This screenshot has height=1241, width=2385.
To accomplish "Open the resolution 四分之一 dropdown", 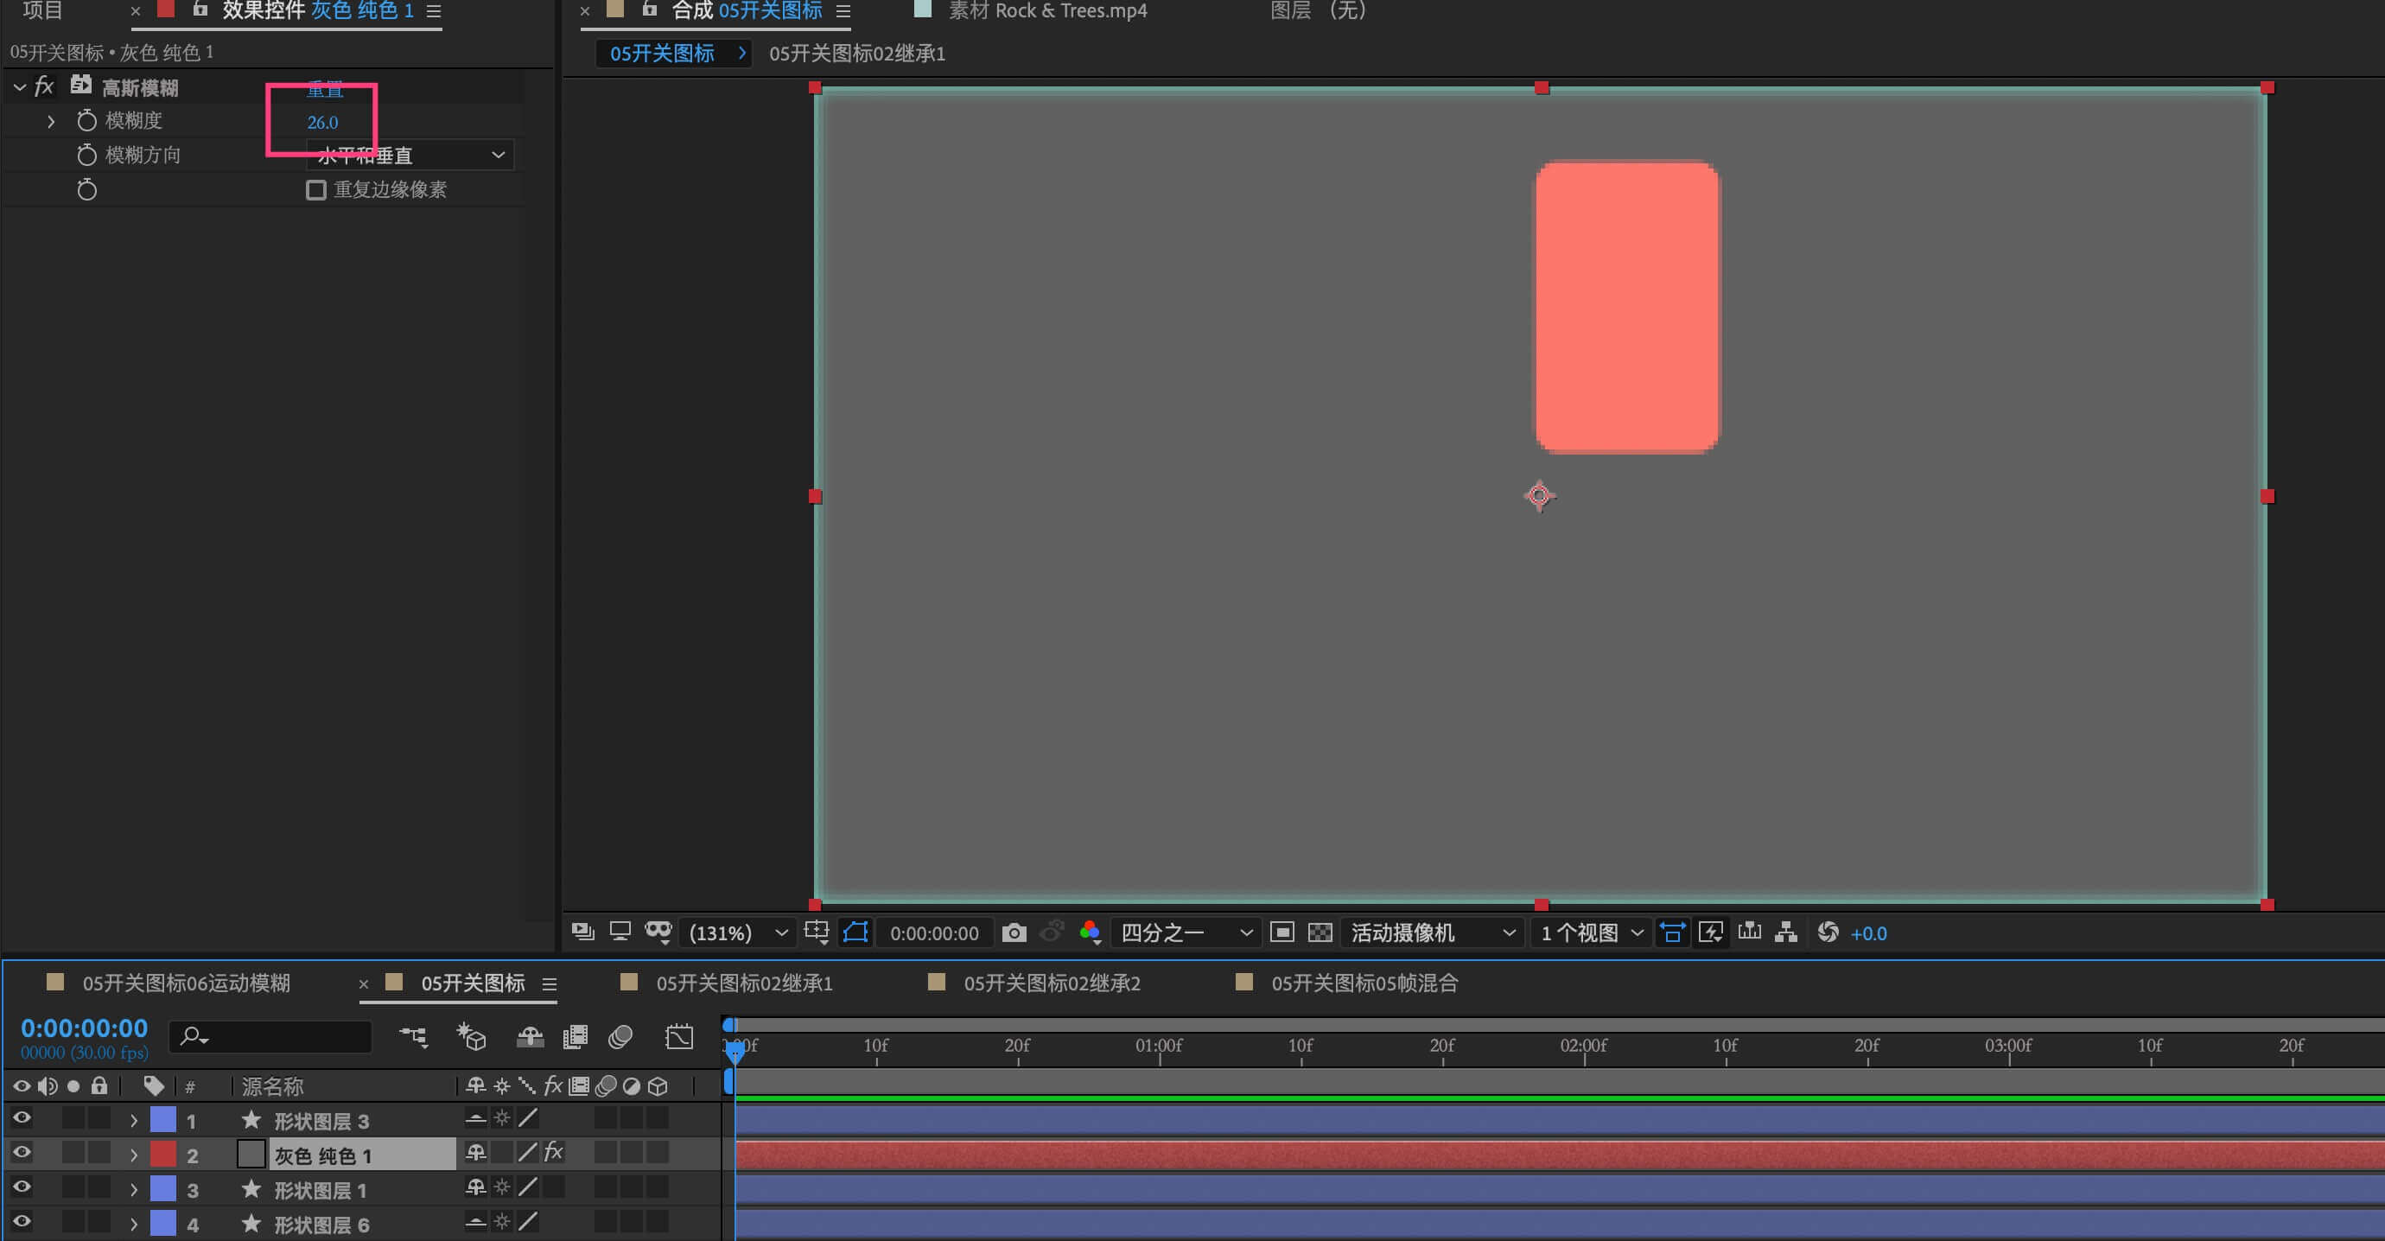I will point(1185,932).
